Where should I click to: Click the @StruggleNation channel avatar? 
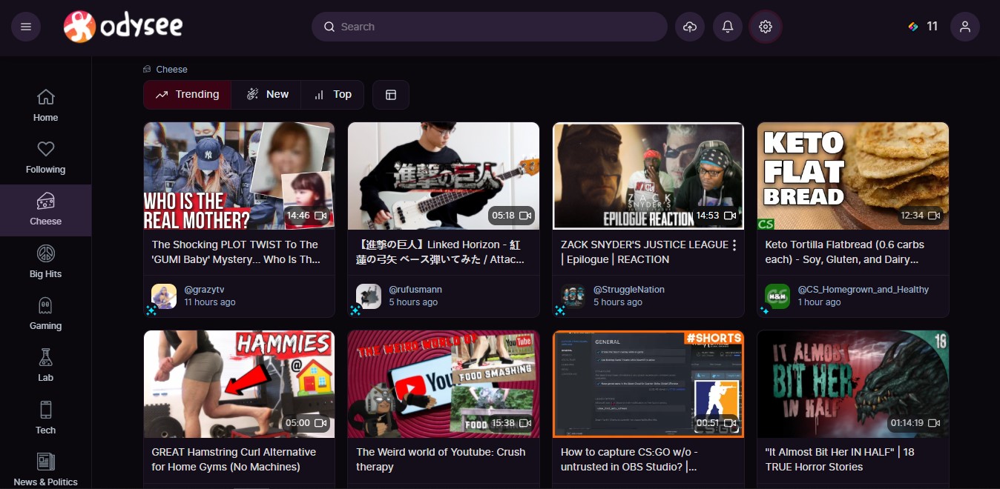tap(573, 296)
